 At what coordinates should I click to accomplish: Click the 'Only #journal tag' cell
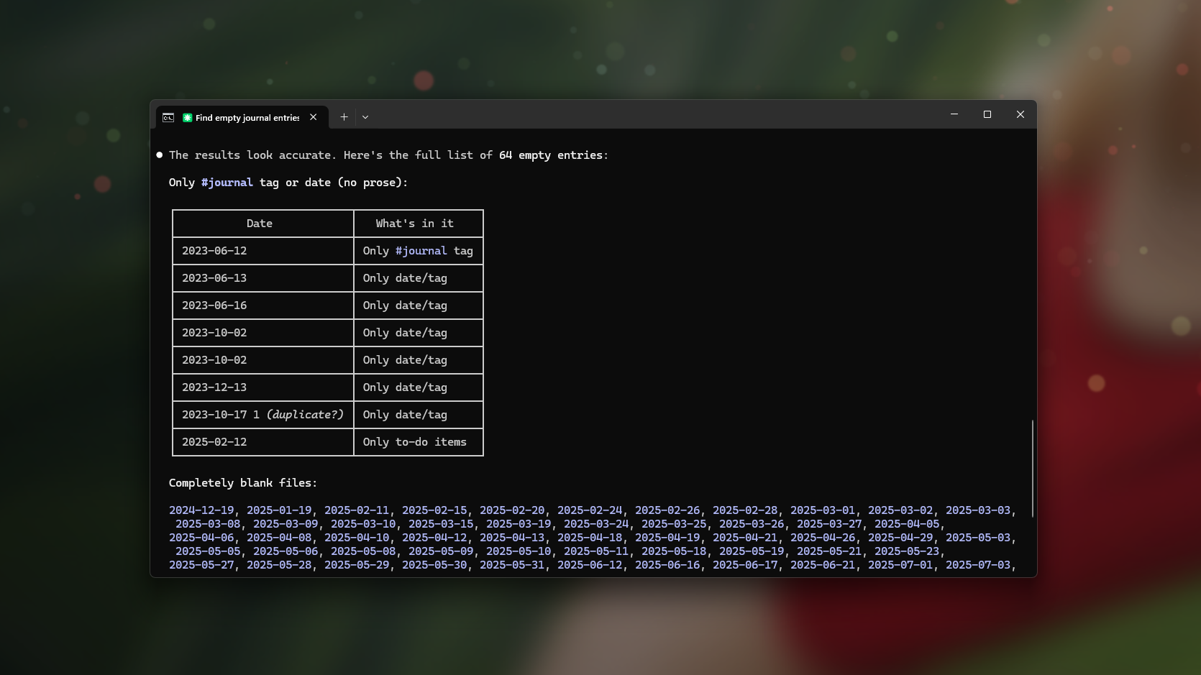point(419,251)
